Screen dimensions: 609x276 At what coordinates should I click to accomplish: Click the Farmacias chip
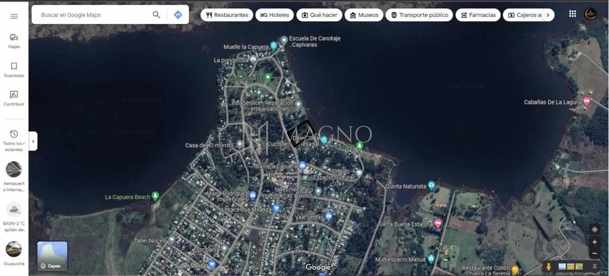pyautogui.click(x=478, y=15)
